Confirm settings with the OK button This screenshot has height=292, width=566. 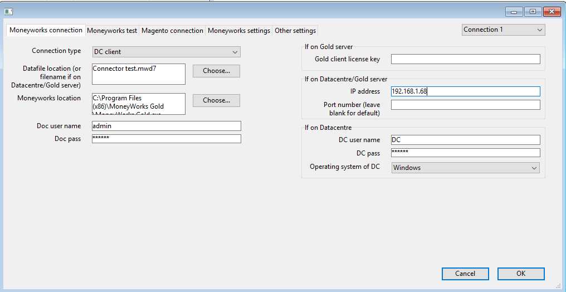[x=521, y=274]
